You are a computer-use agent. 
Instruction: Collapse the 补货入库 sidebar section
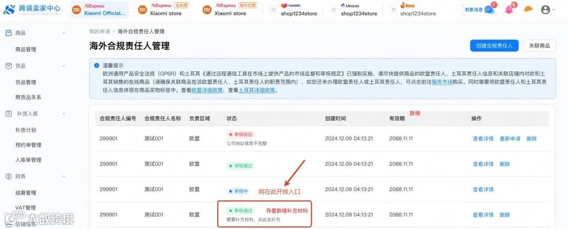(x=64, y=114)
